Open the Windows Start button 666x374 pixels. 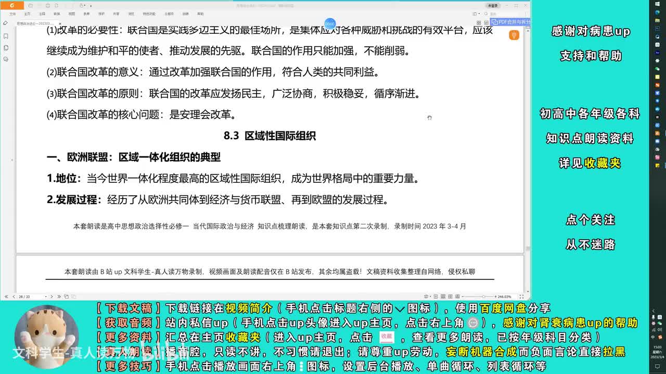[x=658, y=5]
